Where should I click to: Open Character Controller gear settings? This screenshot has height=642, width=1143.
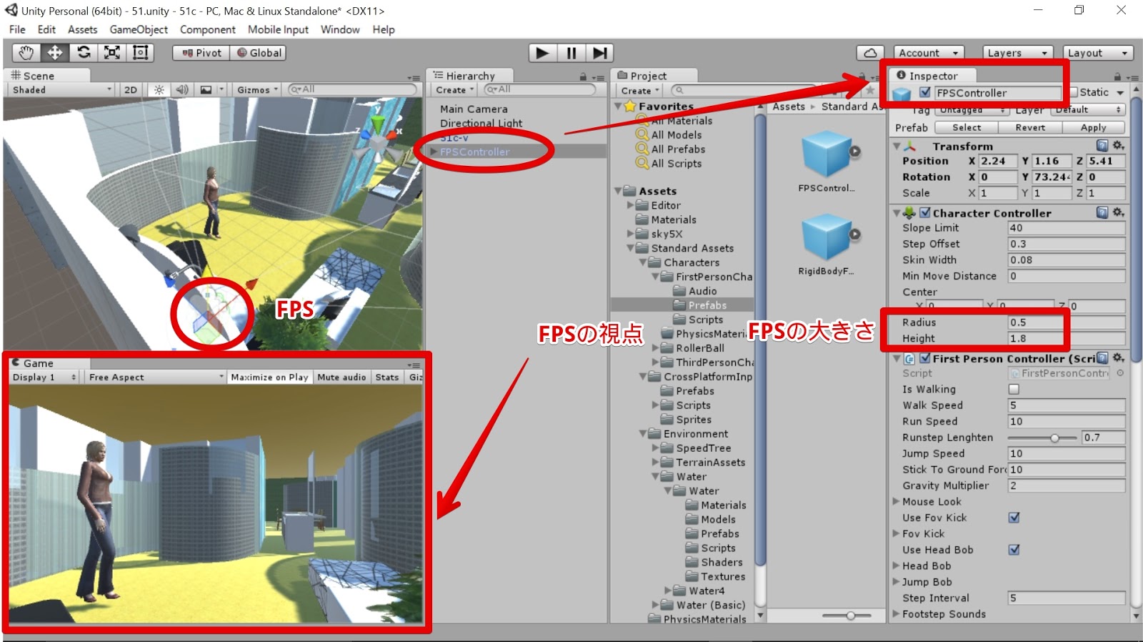click(1118, 212)
